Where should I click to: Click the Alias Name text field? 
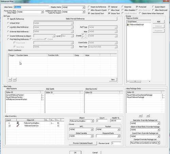[31, 7]
